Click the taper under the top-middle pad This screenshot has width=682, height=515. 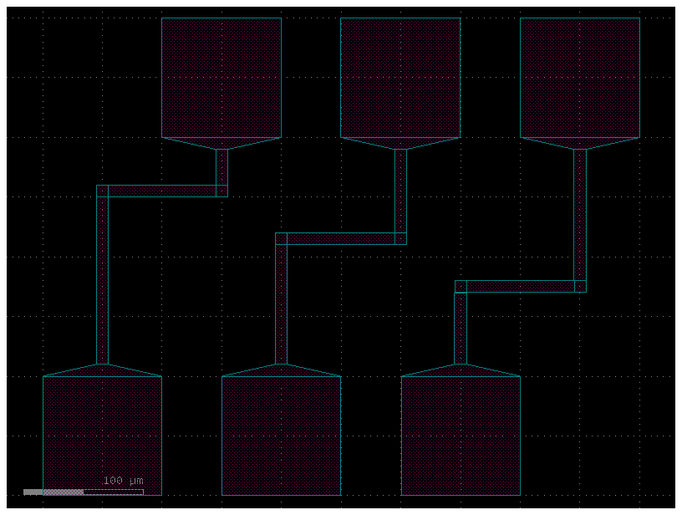click(x=400, y=143)
